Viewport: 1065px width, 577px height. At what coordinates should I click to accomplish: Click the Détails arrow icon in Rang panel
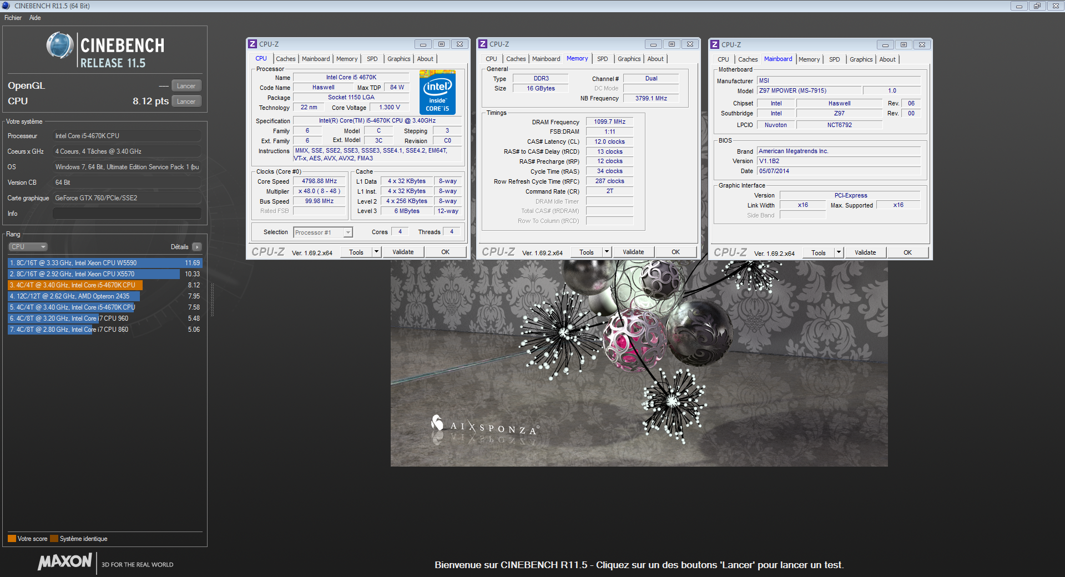tap(197, 247)
